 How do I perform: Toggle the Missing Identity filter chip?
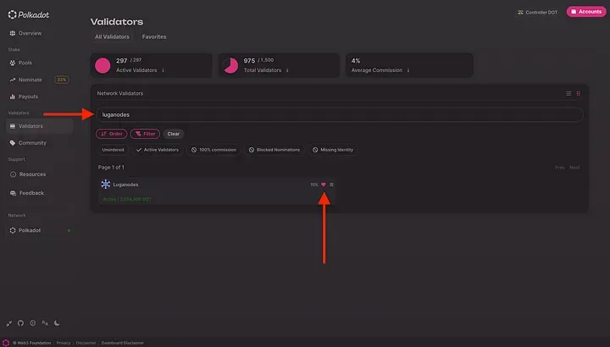point(333,150)
